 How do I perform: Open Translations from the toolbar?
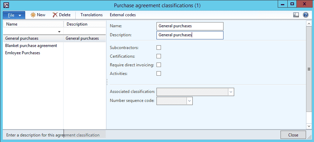(92, 15)
